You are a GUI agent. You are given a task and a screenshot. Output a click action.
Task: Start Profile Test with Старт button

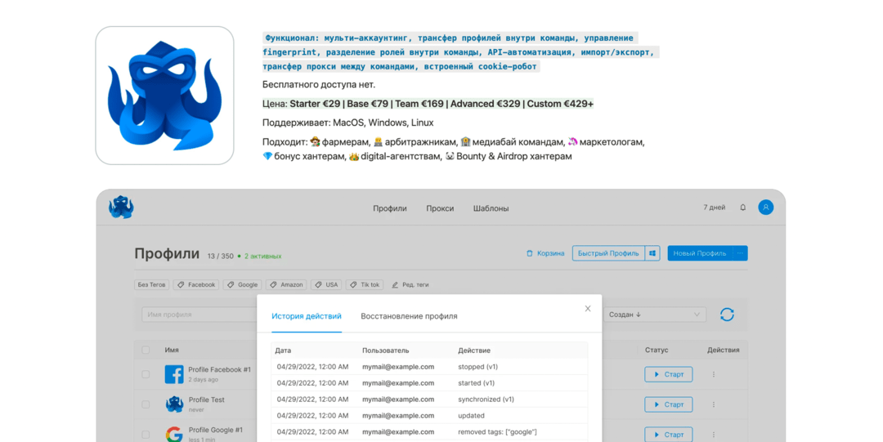(x=669, y=404)
